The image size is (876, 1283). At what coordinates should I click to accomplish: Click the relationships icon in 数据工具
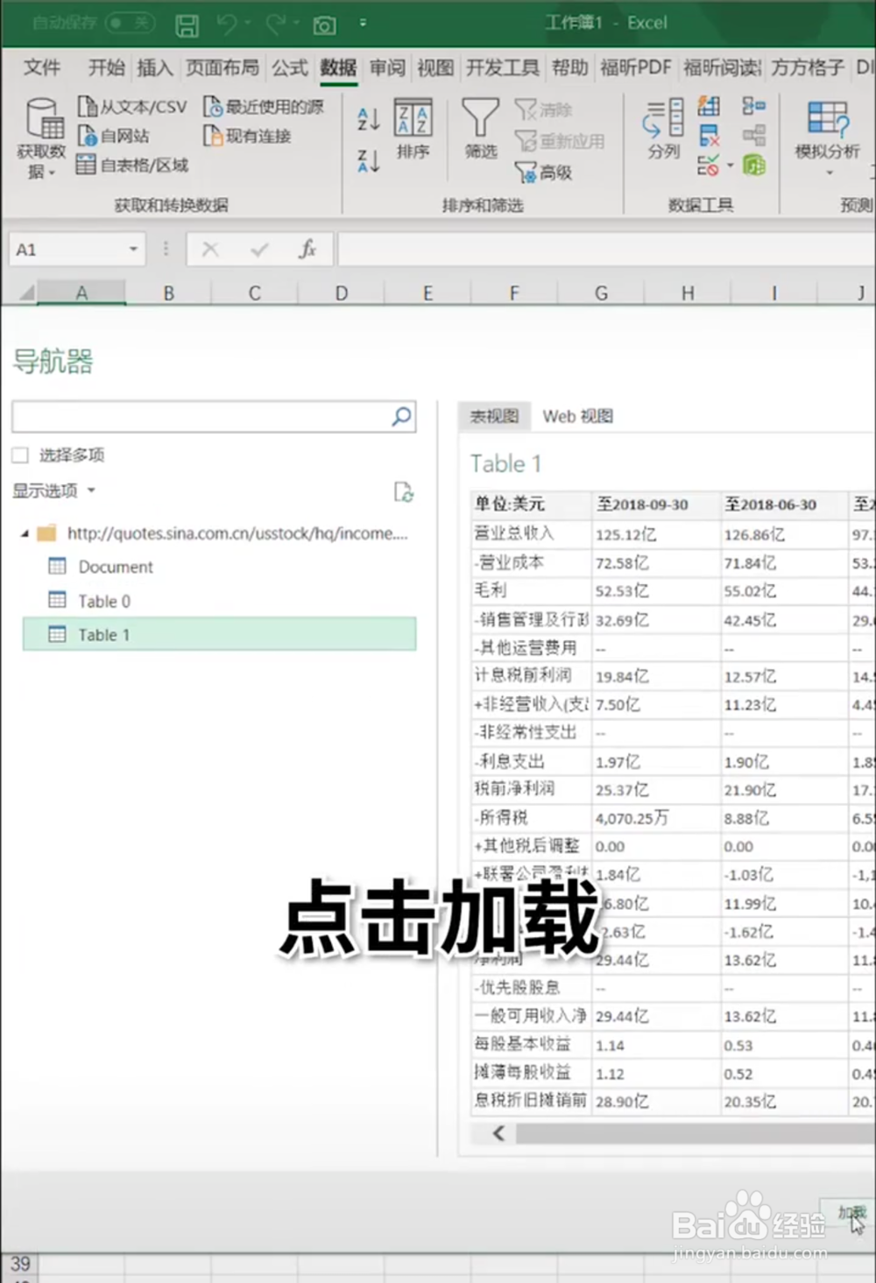tap(753, 136)
